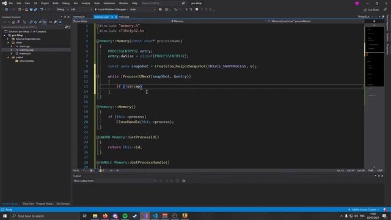
Task: Click the Solution Explorer search magnifier icon
Action: coord(67,27)
